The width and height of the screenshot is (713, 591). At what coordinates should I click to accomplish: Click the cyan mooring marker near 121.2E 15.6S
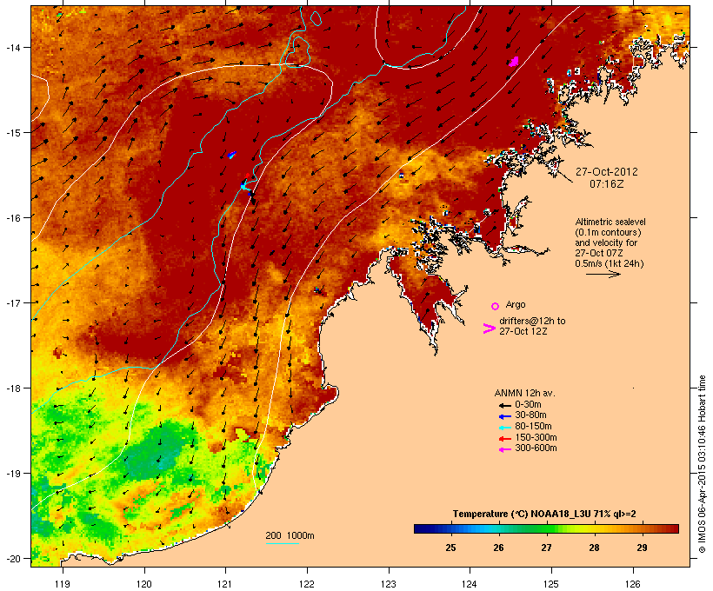(x=243, y=184)
